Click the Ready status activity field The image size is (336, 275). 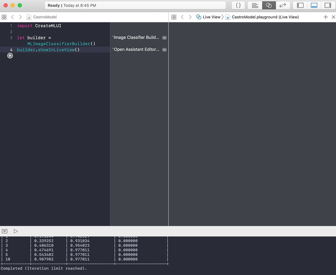tap(135, 5)
